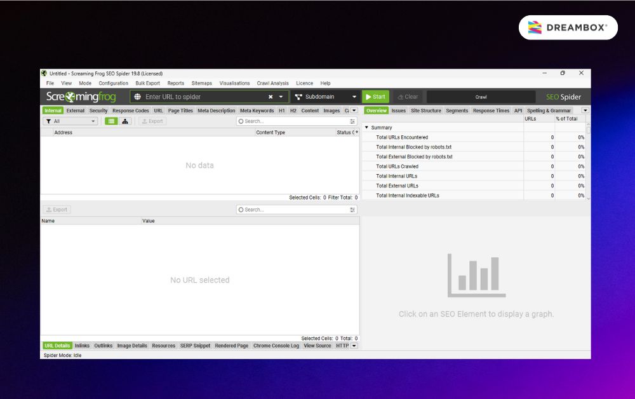Open the Bulk Export menu
Screen dimensions: 635x399
pos(147,83)
